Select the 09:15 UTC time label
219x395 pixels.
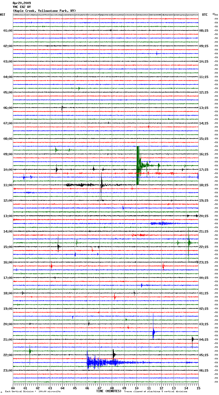204,46
